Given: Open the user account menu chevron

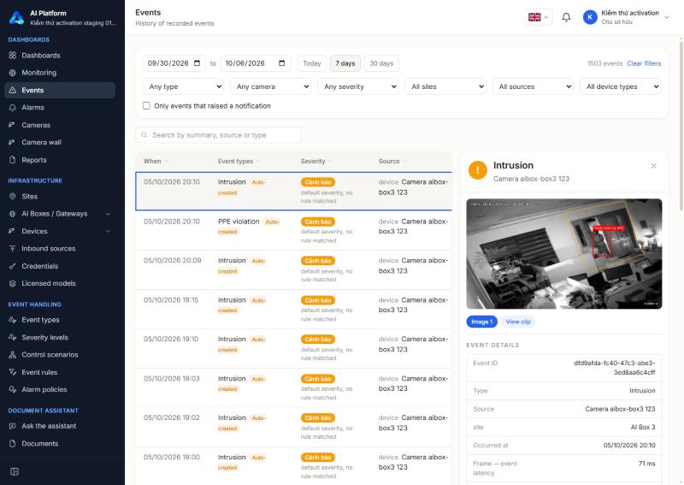Looking at the screenshot, I should (667, 17).
